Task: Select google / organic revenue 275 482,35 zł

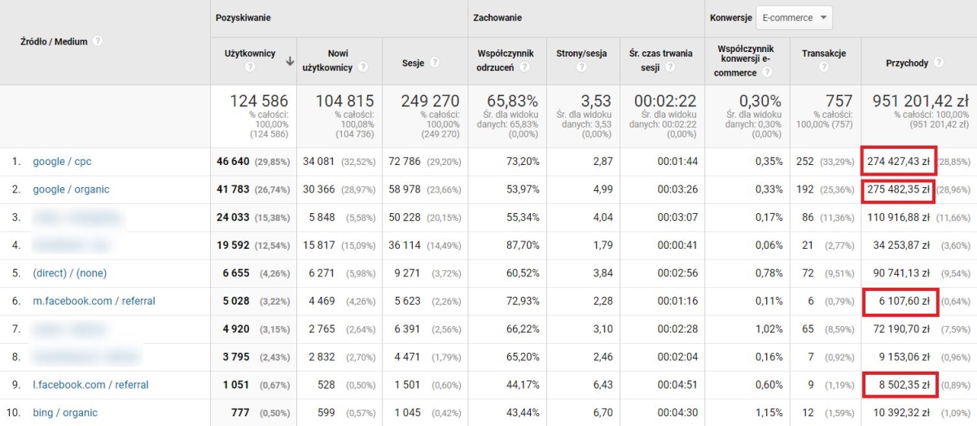Action: click(899, 189)
